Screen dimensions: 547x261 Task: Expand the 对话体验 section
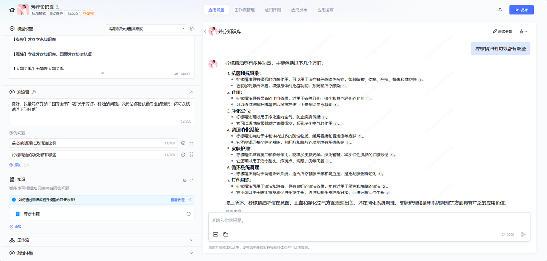point(191,253)
